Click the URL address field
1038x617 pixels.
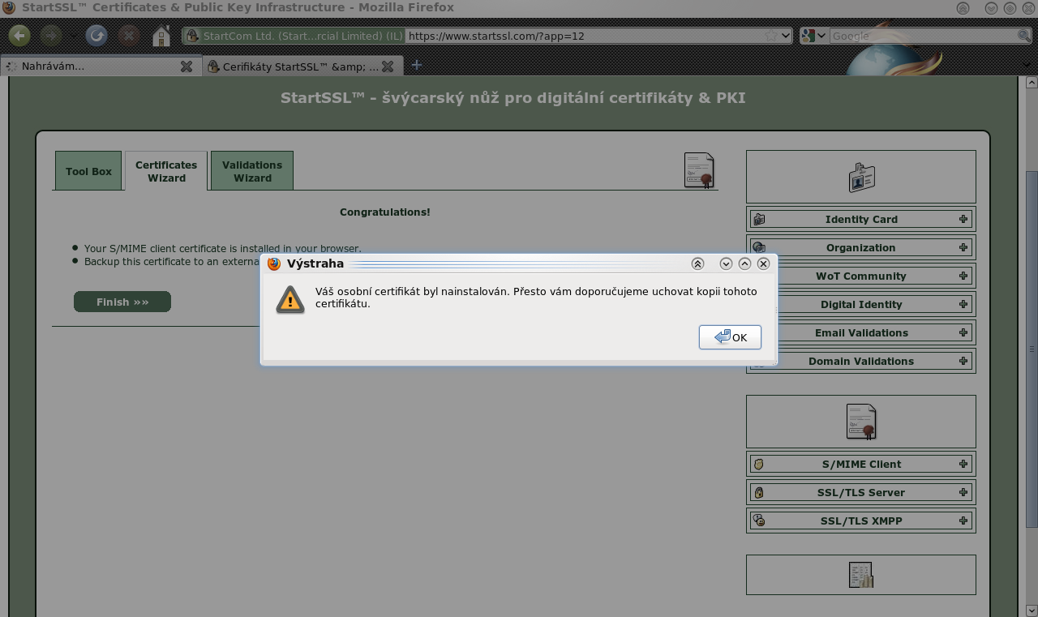pos(584,36)
